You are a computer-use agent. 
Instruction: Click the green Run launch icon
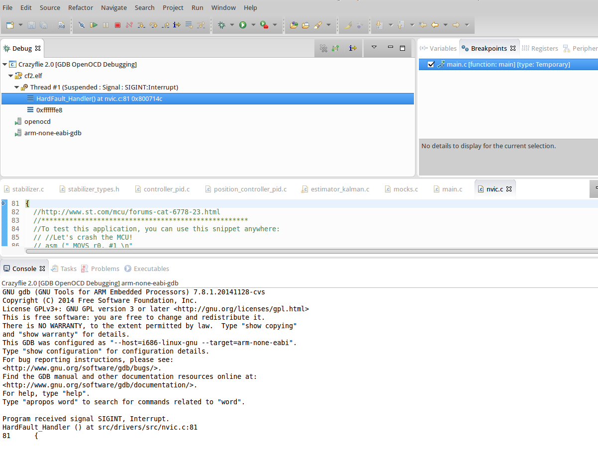point(243,25)
